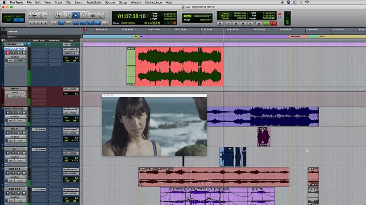Screen dimensions: 366x205
Task: Toggle record enable on MEZCLA20RED track
Action: click(8, 53)
